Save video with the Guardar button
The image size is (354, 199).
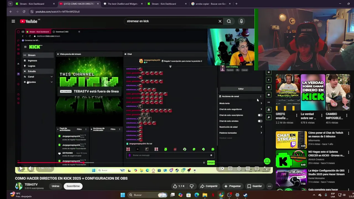pos(254,186)
